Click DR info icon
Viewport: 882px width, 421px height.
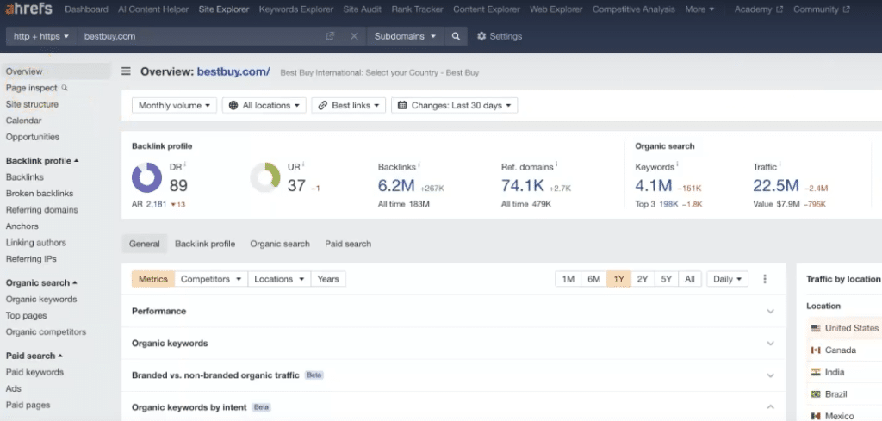click(186, 164)
